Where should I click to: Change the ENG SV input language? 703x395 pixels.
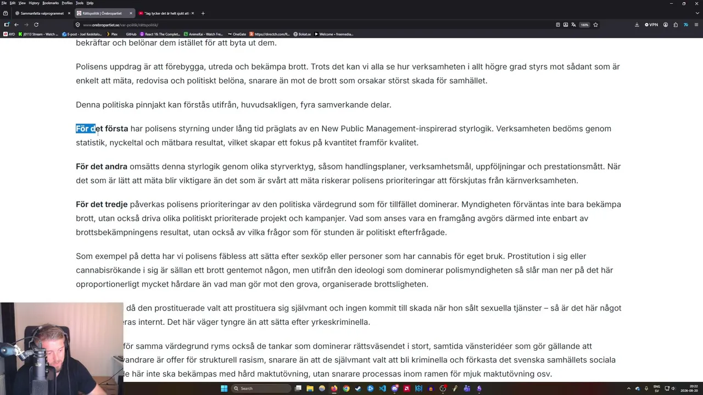(657, 388)
